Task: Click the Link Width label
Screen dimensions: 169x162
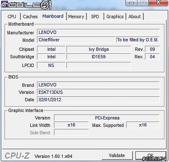Action: 40,125
